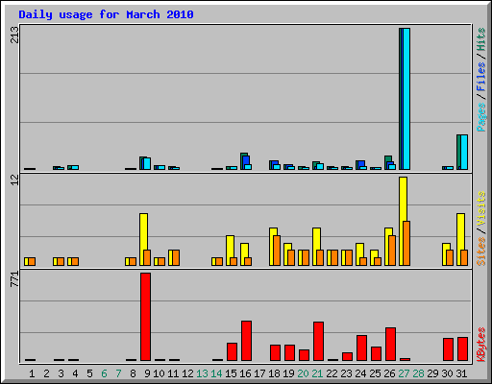Click the green weekend day "20" label
Viewport: 492px width, 384px height.
(x=303, y=373)
